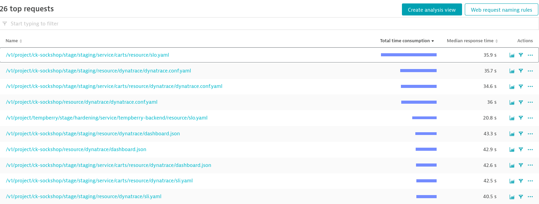This screenshot has width=539, height=204.
Task: Click time consumption bar of 40.5 s row
Action: (x=426, y=197)
